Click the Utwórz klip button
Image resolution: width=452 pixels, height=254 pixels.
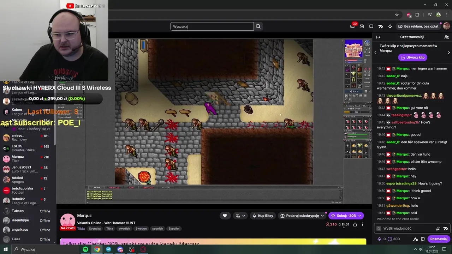point(412,58)
